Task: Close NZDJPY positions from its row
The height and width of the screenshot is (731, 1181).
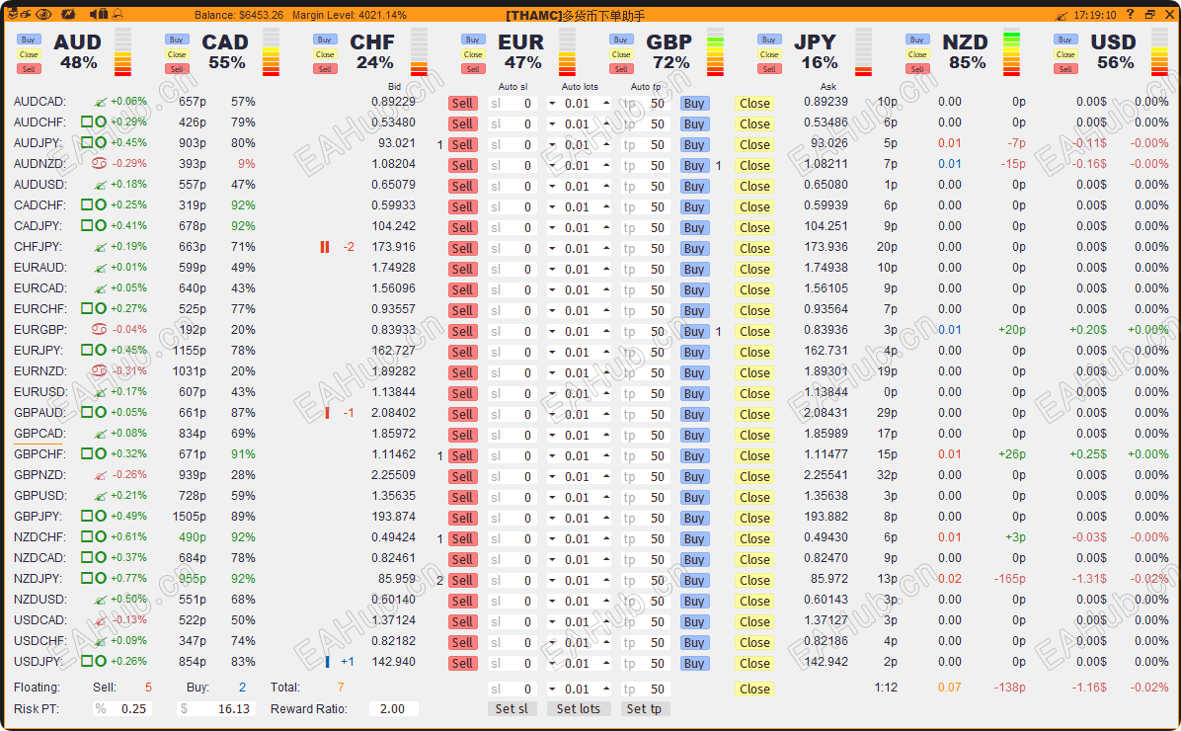Action: click(754, 580)
